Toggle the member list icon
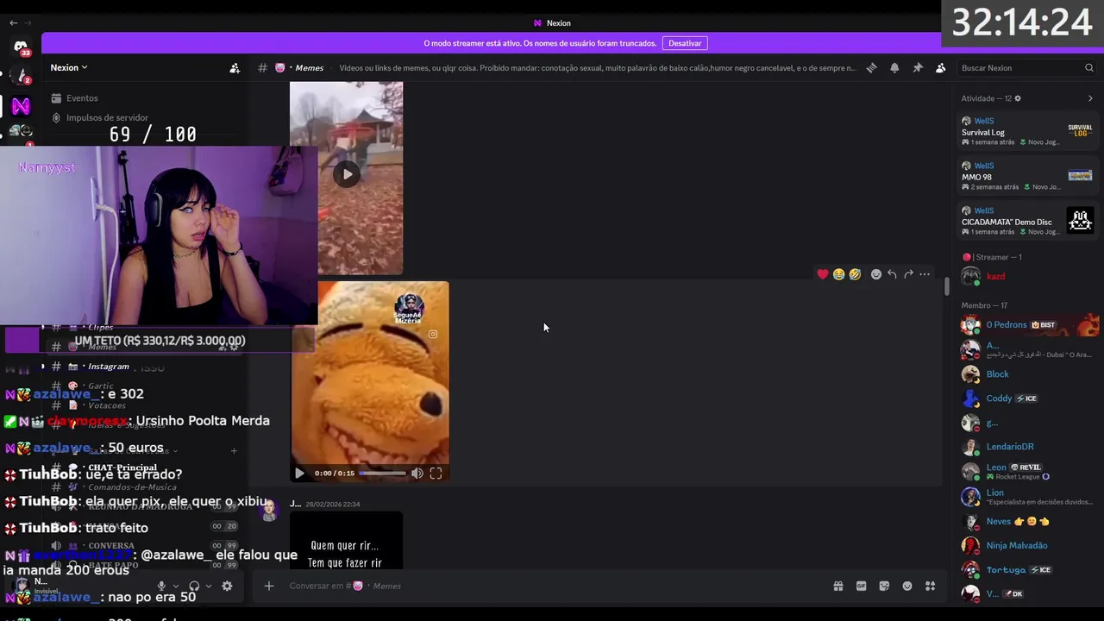Image resolution: width=1104 pixels, height=621 pixels. point(941,68)
